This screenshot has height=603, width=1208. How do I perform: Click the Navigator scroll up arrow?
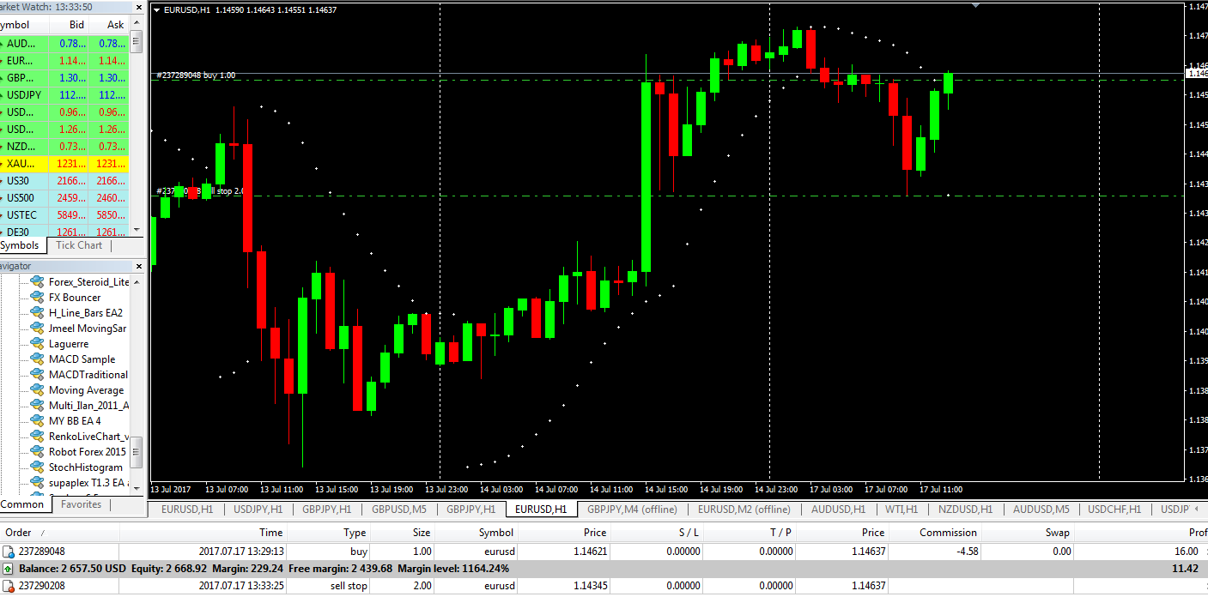tap(137, 281)
